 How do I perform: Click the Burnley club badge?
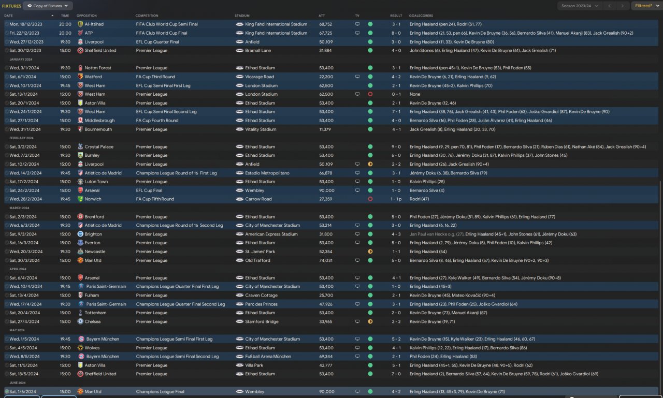pyautogui.click(x=80, y=155)
